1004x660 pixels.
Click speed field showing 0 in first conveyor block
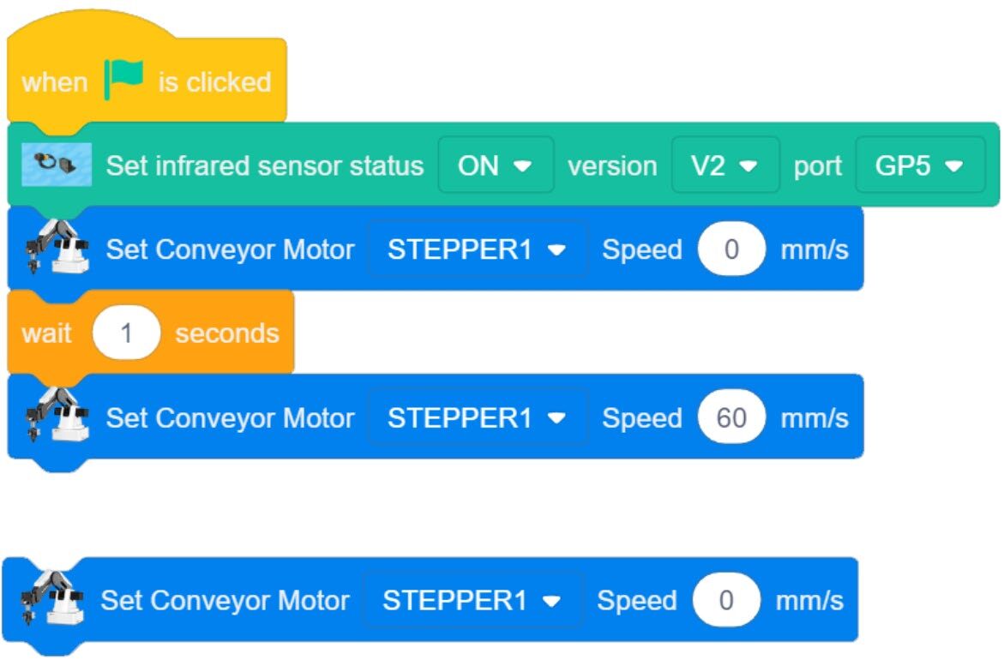(x=731, y=249)
